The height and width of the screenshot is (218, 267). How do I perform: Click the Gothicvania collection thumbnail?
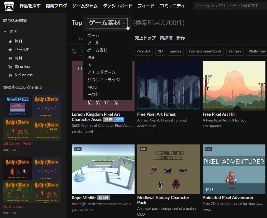pos(32,180)
